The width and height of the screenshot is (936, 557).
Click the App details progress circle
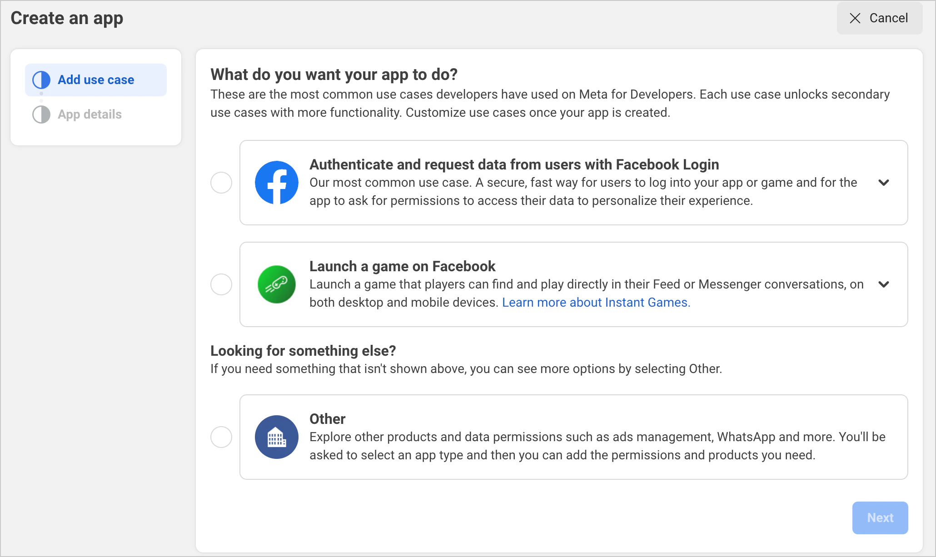(41, 114)
